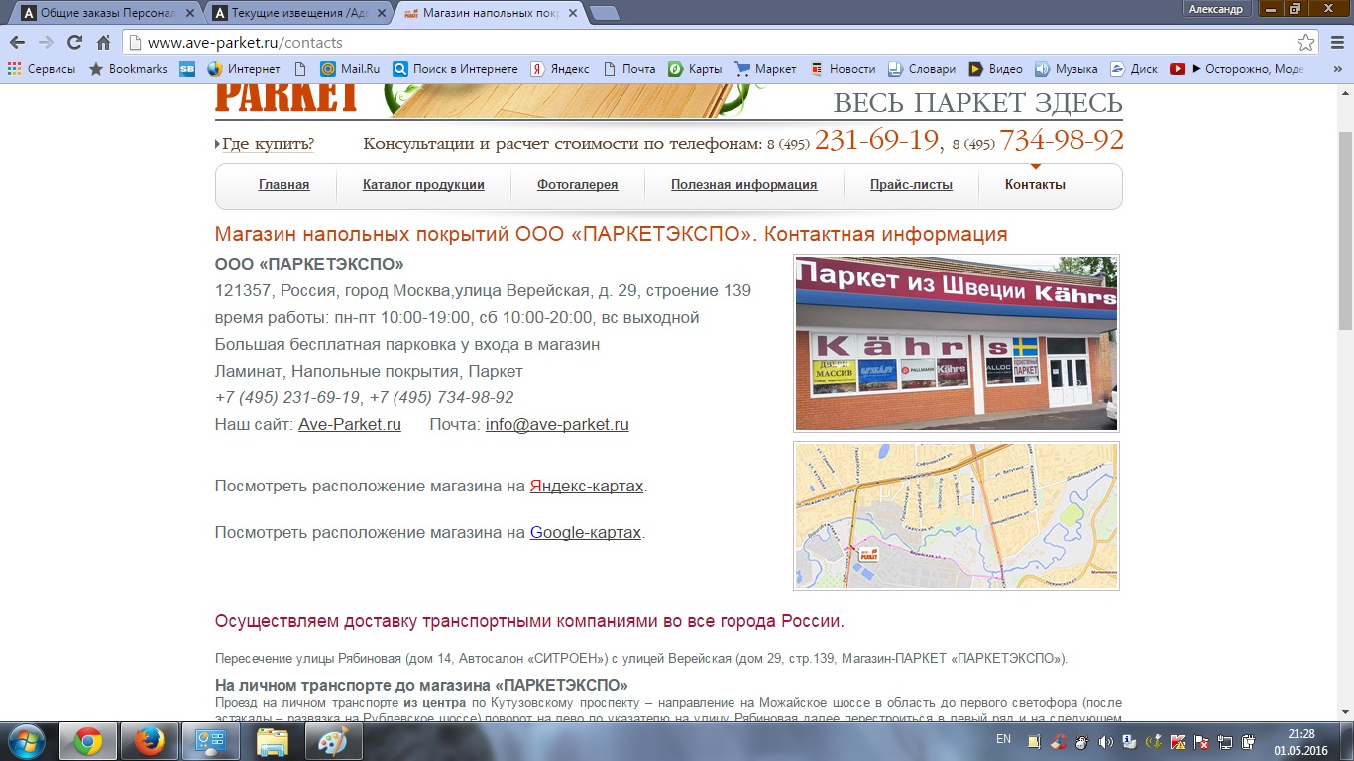Bookmark this page with the star icon
Viewport: 1354px width, 761px height.
pos(1306,43)
